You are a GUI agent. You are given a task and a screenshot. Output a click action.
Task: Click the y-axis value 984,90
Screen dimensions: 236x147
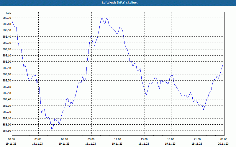click(x=7, y=131)
